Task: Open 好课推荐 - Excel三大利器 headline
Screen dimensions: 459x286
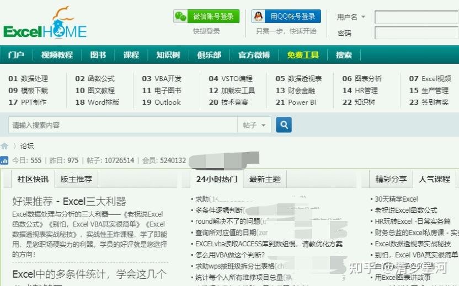Action: pos(69,201)
